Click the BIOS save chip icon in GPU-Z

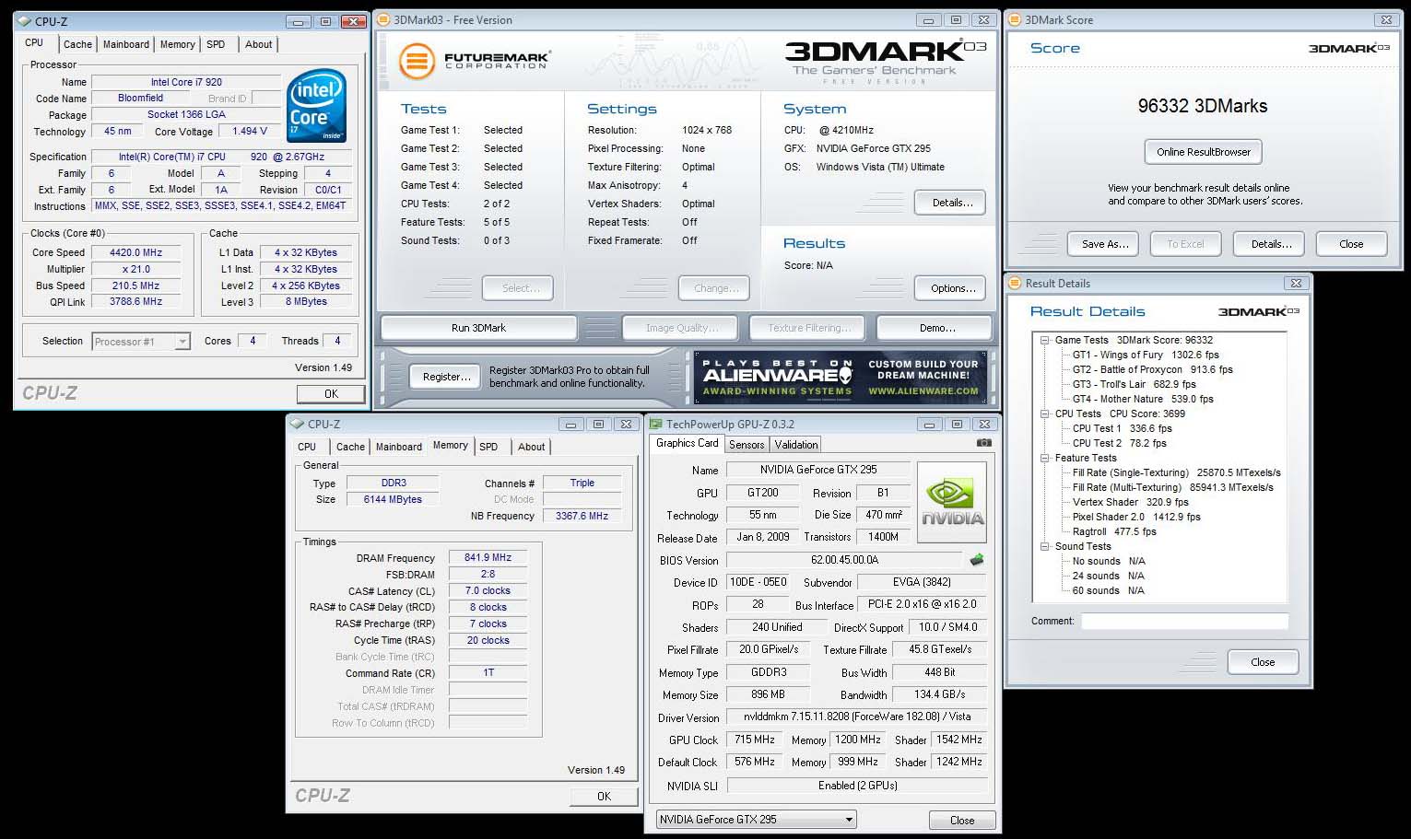point(977,559)
